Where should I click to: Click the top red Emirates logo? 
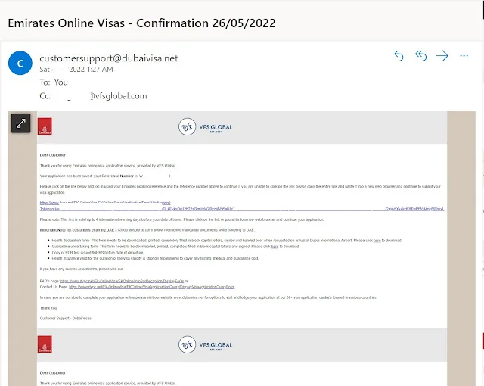click(45, 126)
